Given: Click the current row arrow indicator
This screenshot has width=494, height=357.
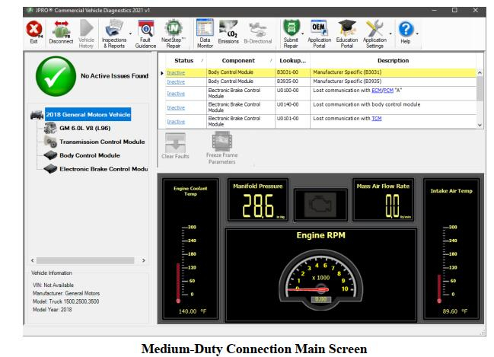Looking at the screenshot, I should (x=162, y=73).
